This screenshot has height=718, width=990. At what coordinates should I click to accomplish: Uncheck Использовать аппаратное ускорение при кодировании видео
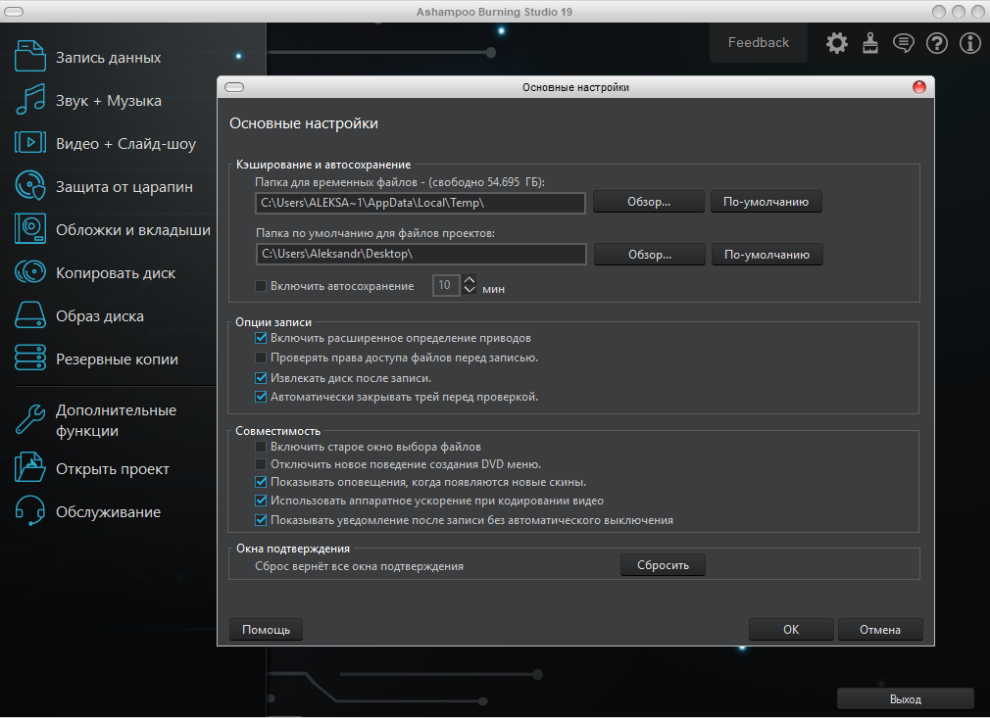(x=260, y=501)
